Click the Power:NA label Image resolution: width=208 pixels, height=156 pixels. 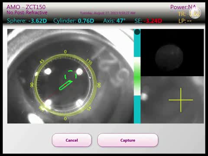pyautogui.click(x=183, y=7)
